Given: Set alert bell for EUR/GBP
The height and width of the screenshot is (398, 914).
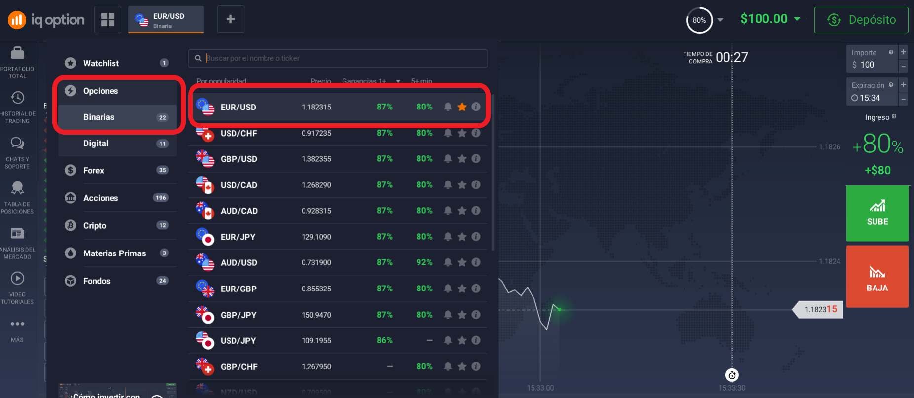Looking at the screenshot, I should [x=448, y=289].
